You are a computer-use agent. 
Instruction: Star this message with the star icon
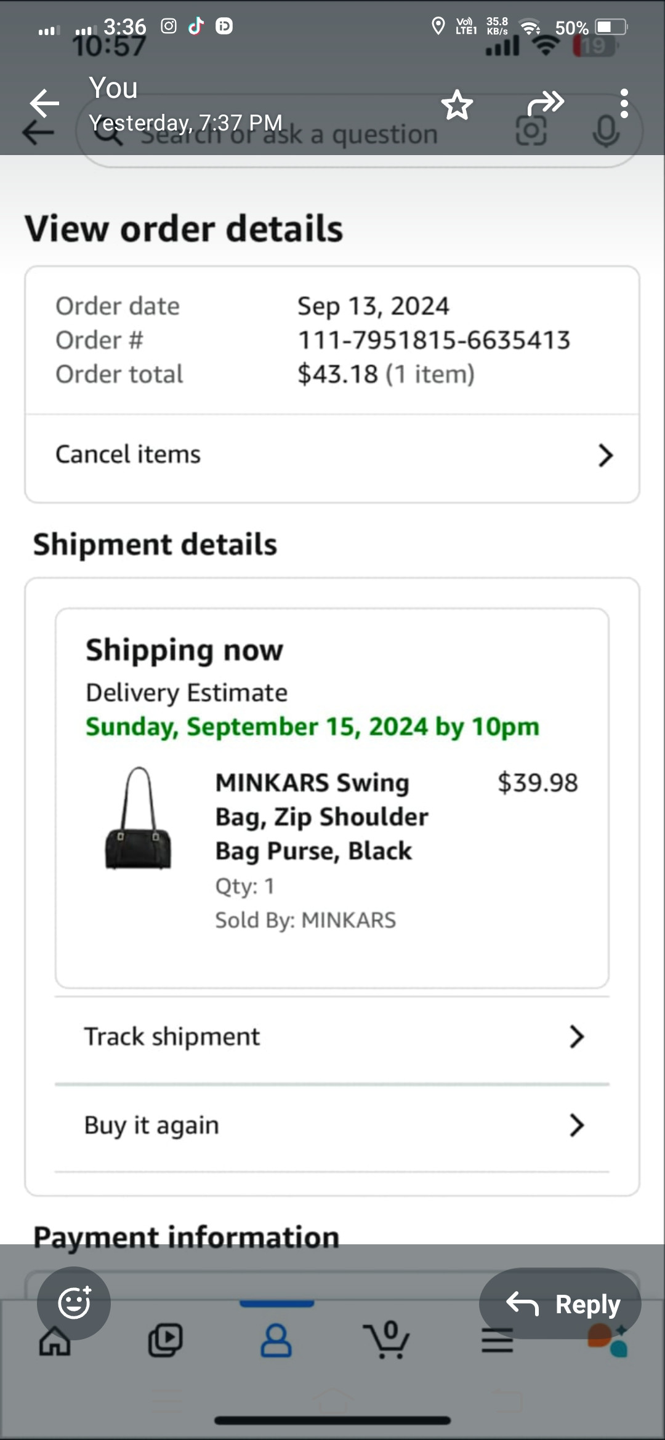coord(457,105)
